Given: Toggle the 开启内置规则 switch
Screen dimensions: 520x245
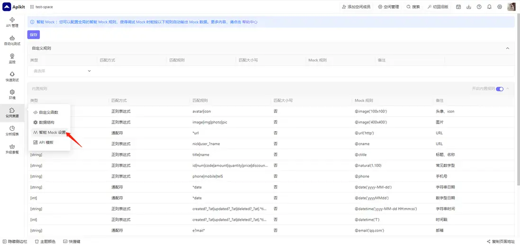Looking at the screenshot, I should pos(499,89).
